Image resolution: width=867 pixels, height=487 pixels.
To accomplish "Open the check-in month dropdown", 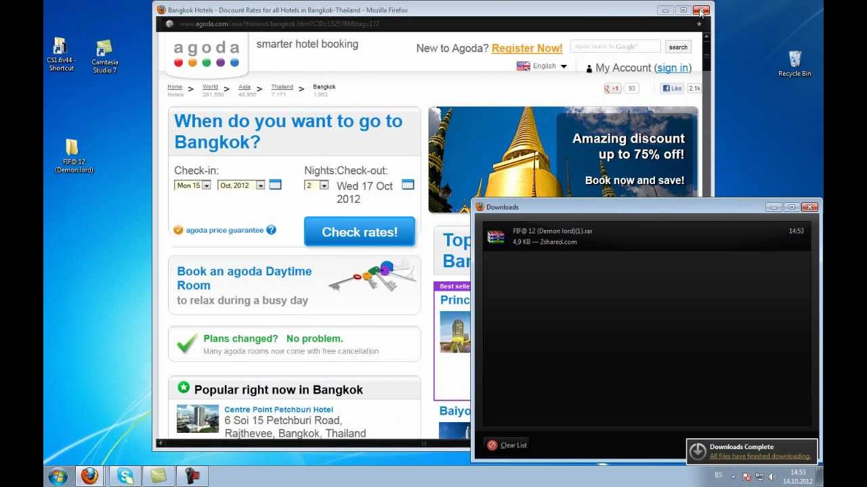I will coord(240,185).
